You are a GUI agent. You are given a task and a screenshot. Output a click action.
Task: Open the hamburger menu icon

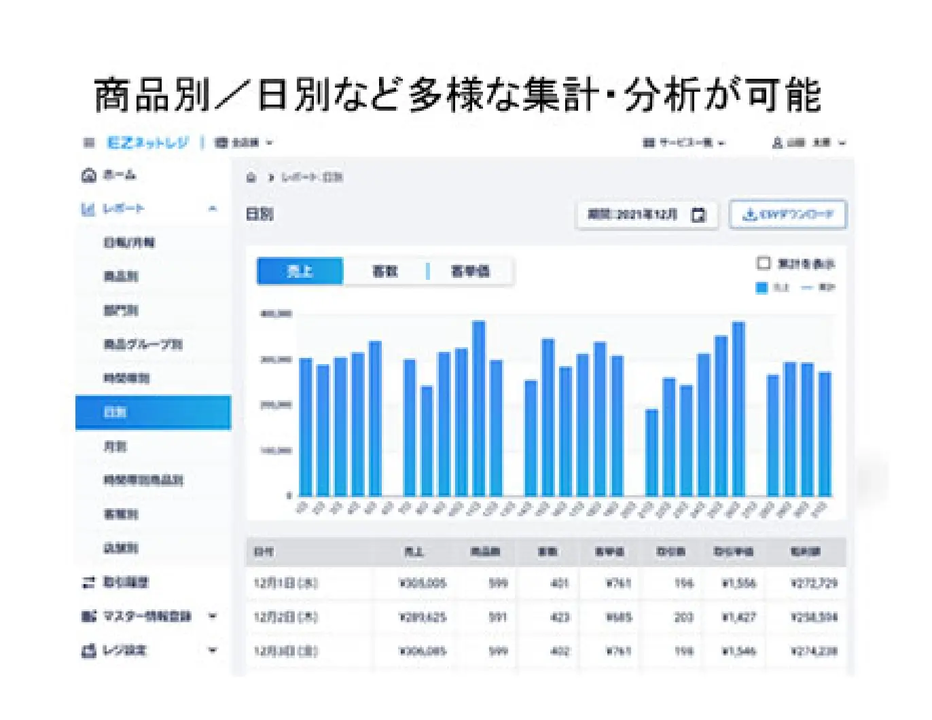(88, 143)
